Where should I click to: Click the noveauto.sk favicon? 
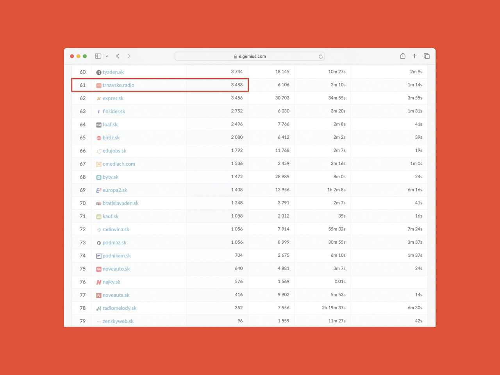pyautogui.click(x=99, y=269)
